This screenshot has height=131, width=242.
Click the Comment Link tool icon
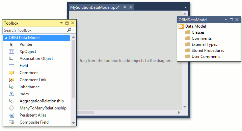11,80
